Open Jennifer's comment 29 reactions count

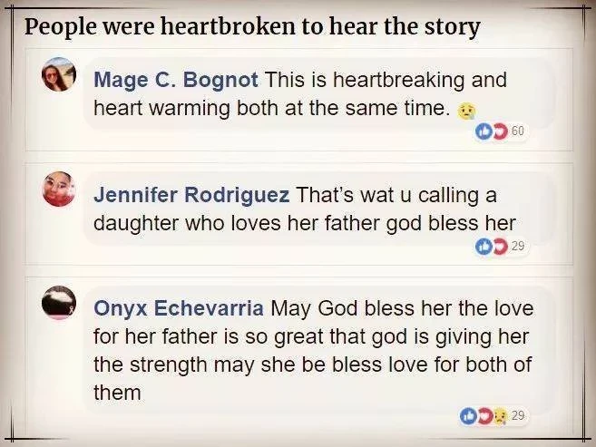point(518,246)
